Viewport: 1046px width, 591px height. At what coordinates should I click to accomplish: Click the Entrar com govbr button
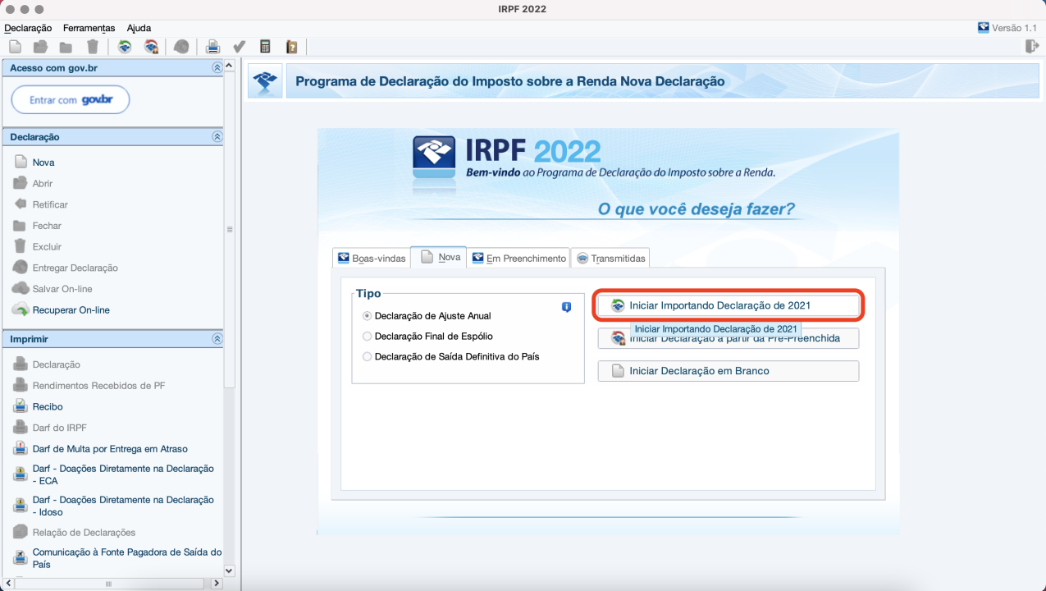pyautogui.click(x=70, y=98)
